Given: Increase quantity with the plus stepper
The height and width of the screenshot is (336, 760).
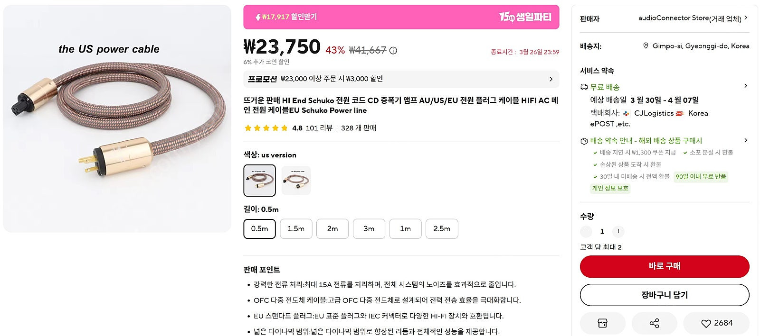Looking at the screenshot, I should coord(618,231).
